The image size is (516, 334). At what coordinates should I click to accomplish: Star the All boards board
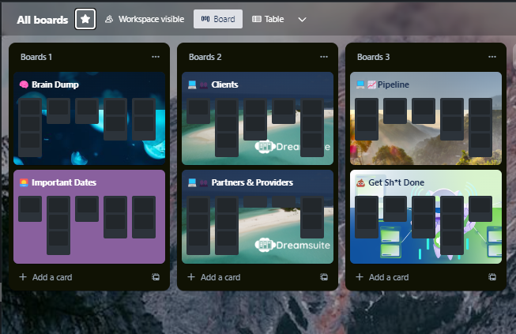point(85,19)
